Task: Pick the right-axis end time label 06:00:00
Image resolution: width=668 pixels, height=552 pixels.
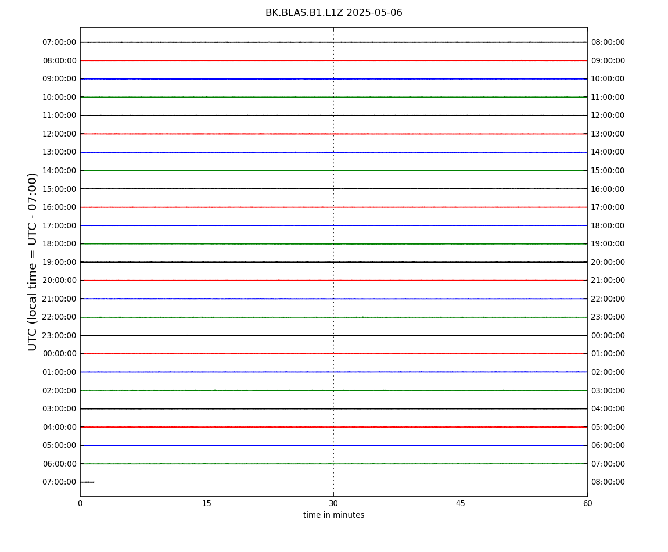Action: (608, 446)
